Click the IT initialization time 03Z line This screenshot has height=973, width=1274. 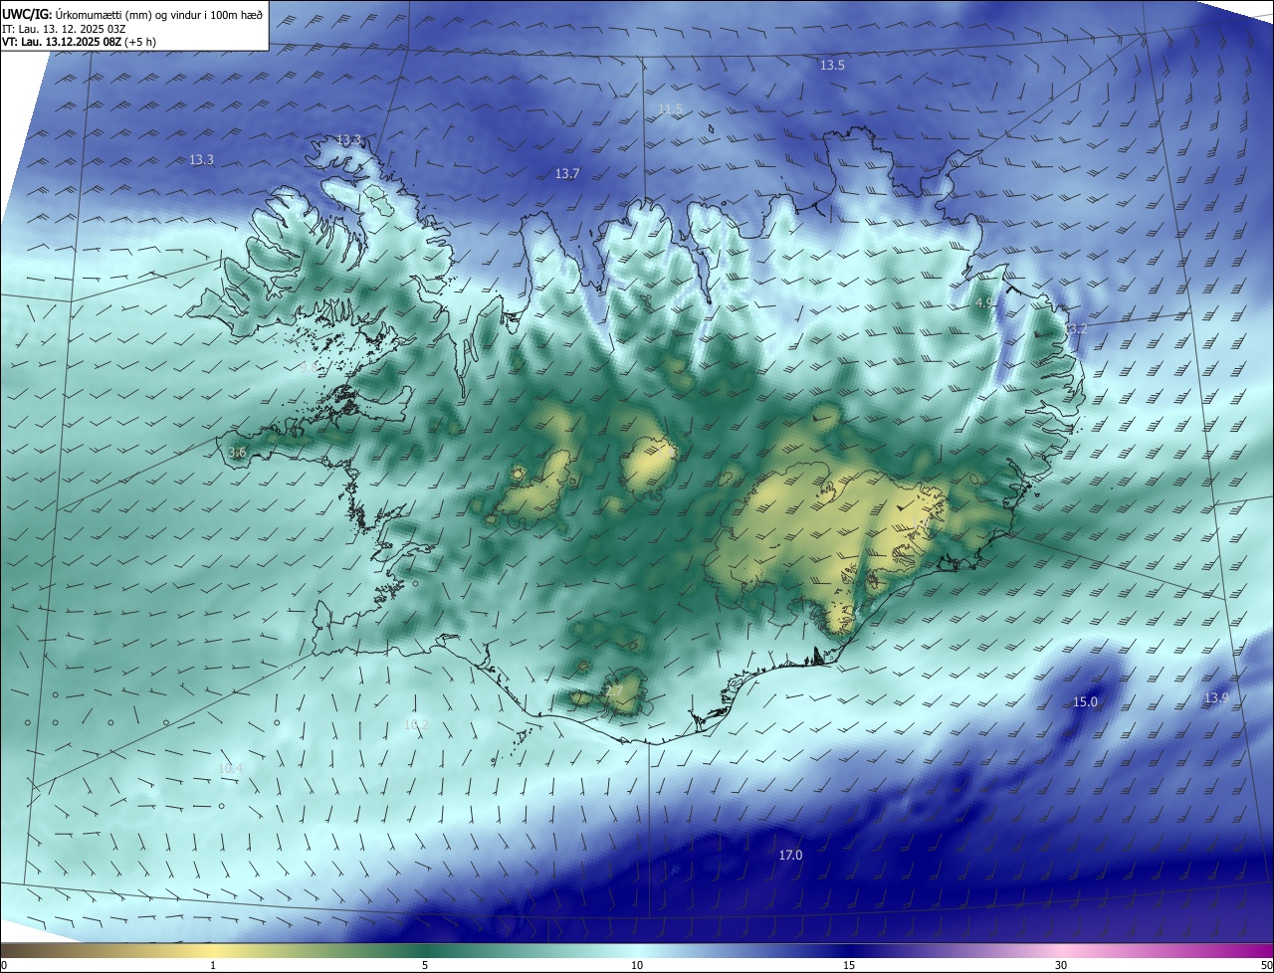pyautogui.click(x=64, y=29)
